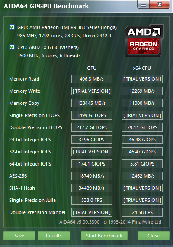Click the CPU Memory Write 12269 MB/s field
This screenshot has width=173, height=247.
point(142,91)
